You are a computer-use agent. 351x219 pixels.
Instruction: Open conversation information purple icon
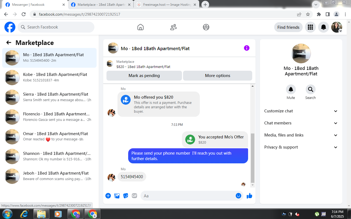click(x=247, y=48)
